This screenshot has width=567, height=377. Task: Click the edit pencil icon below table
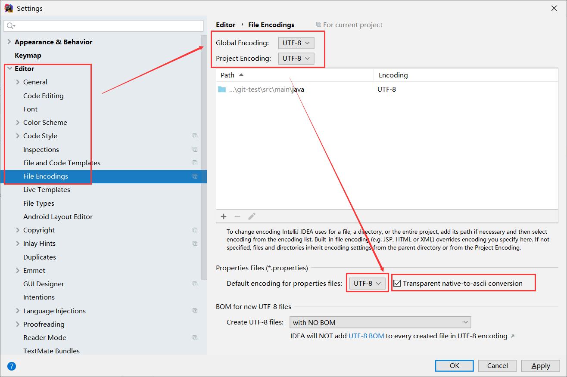252,216
